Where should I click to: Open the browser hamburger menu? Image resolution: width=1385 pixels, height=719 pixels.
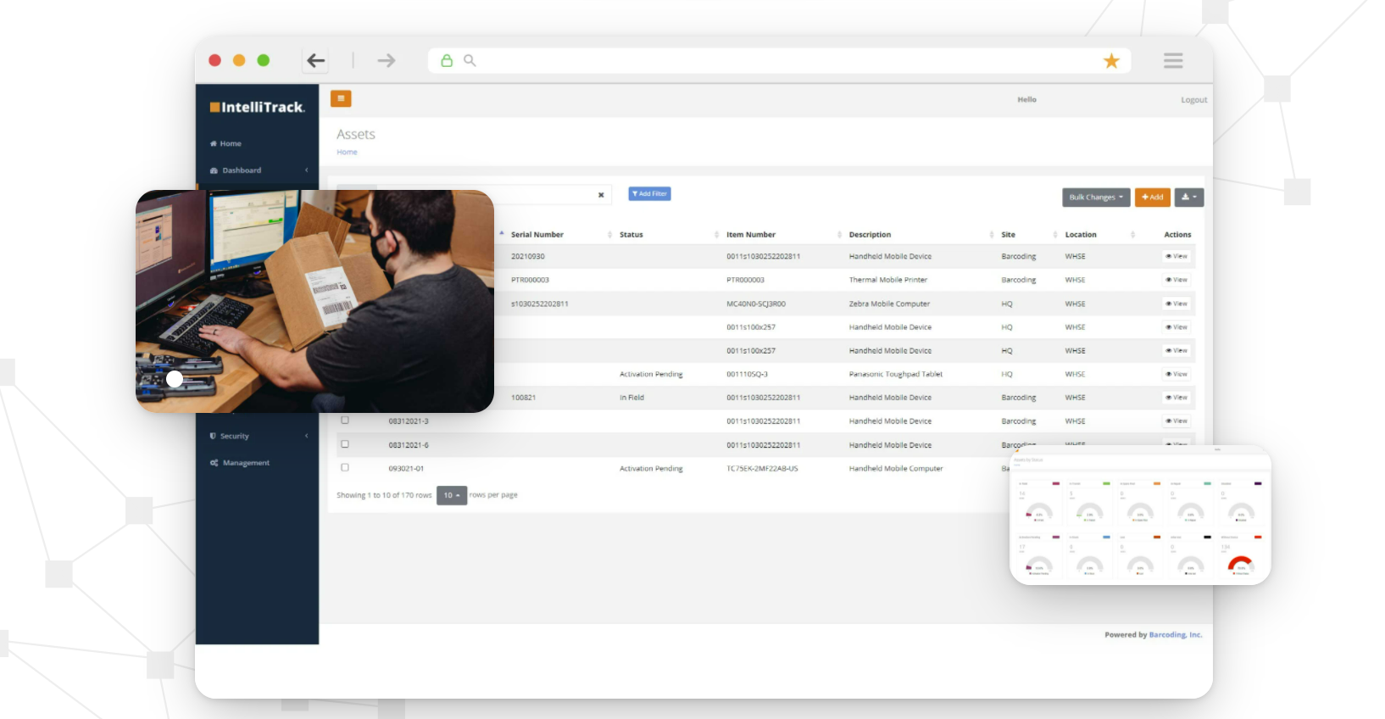coord(1173,60)
